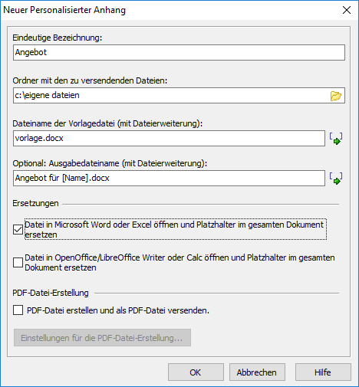
Task: Click the Eindeutige Bezeichnung field containing Angebot
Action: [179, 53]
